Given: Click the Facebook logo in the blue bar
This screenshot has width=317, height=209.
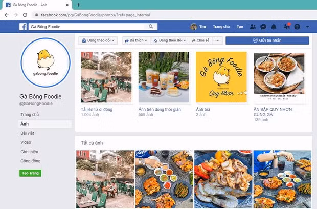Looking at the screenshot, I should [x=23, y=27].
